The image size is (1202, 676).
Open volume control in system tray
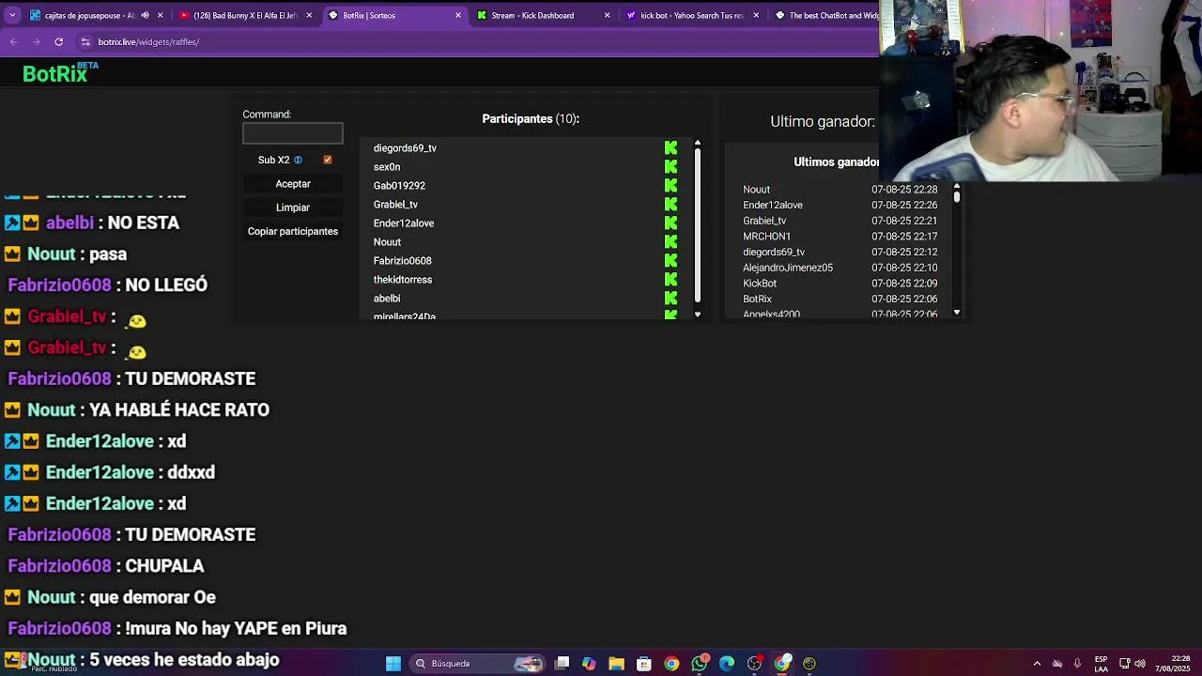click(1140, 664)
